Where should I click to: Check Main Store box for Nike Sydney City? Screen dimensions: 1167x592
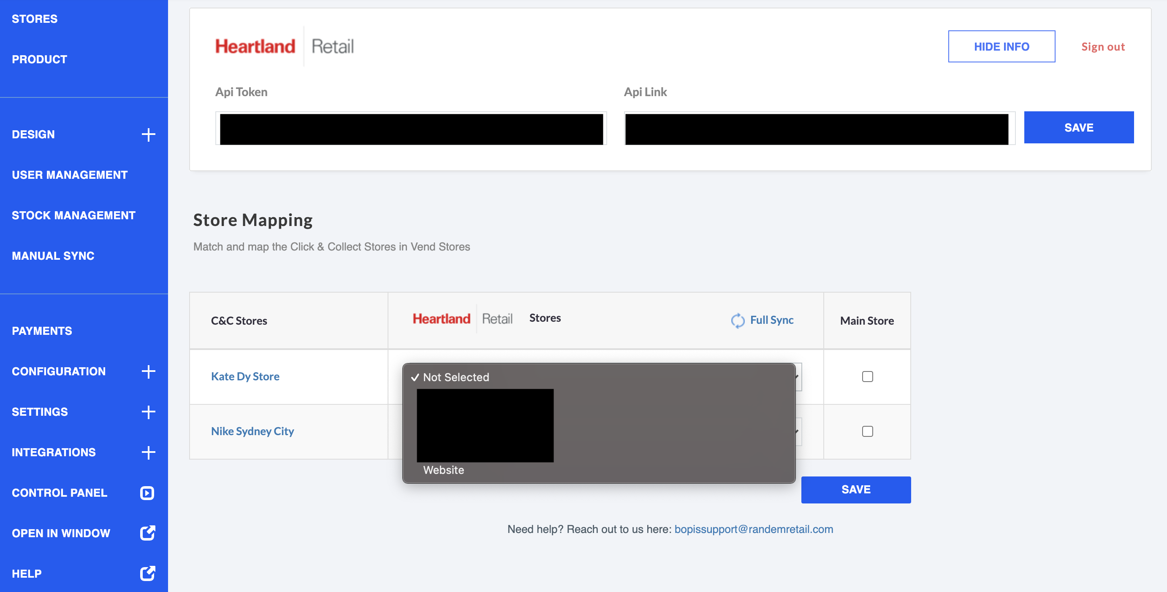pos(867,431)
